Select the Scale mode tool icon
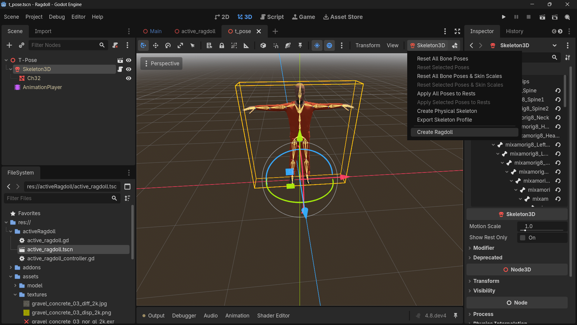This screenshot has height=325, width=577. pos(180,45)
